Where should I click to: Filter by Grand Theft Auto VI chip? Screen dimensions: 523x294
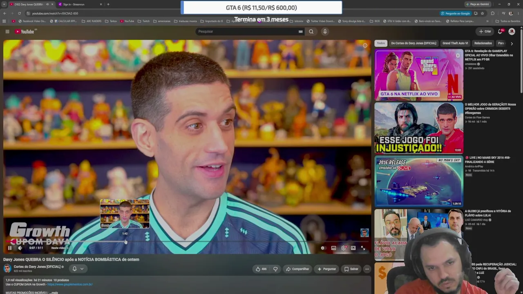pyautogui.click(x=455, y=43)
